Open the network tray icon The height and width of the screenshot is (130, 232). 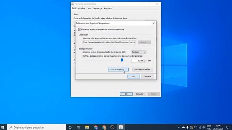(x=200, y=127)
